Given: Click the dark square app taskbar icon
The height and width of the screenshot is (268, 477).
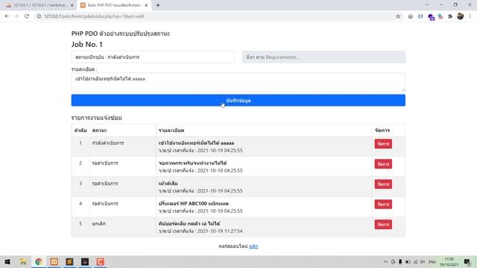Looking at the screenshot, I should [x=85, y=262].
